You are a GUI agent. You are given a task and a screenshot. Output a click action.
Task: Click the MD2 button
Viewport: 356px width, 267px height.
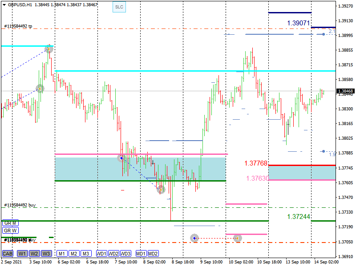click(x=153, y=254)
